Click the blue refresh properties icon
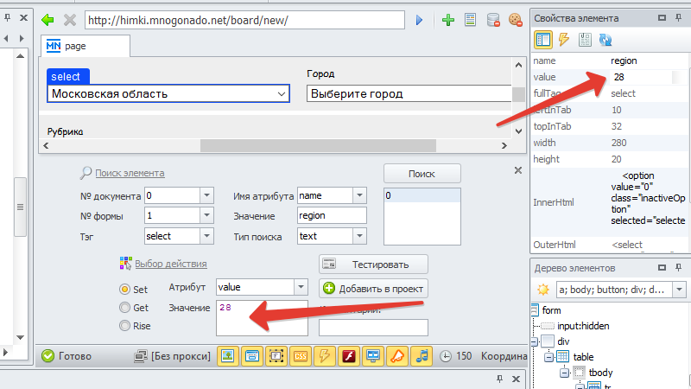Viewport: 691px width, 389px height. (x=605, y=40)
